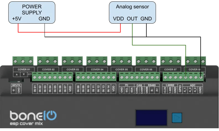Click the A_1 ADC terminal label
Viewport: 219px width, 131px height.
coord(185,90)
